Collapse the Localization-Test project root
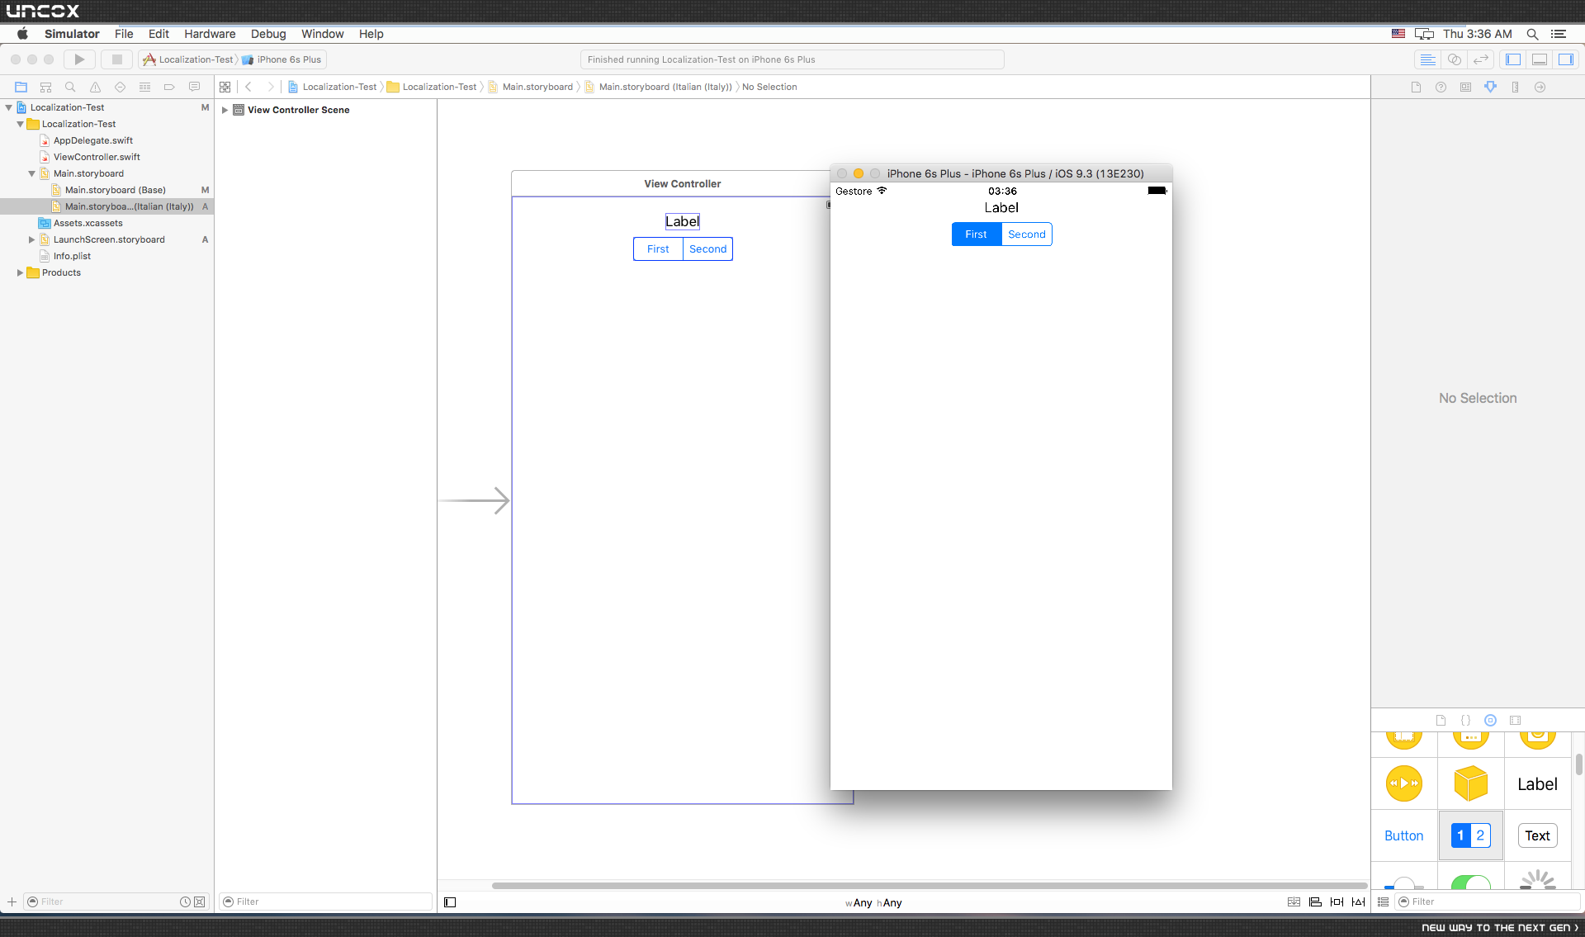 pyautogui.click(x=9, y=107)
